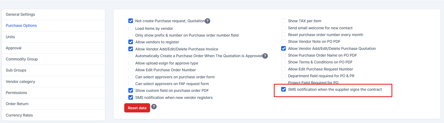Viewport: 444px width, 123px height.
Task: Enable Load items by vendor checkbox
Action: (x=131, y=28)
